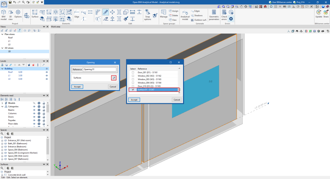This screenshot has height=179, width=330.
Task: Uncheck Surface 01 - S1347 checkbox
Action: click(133, 90)
